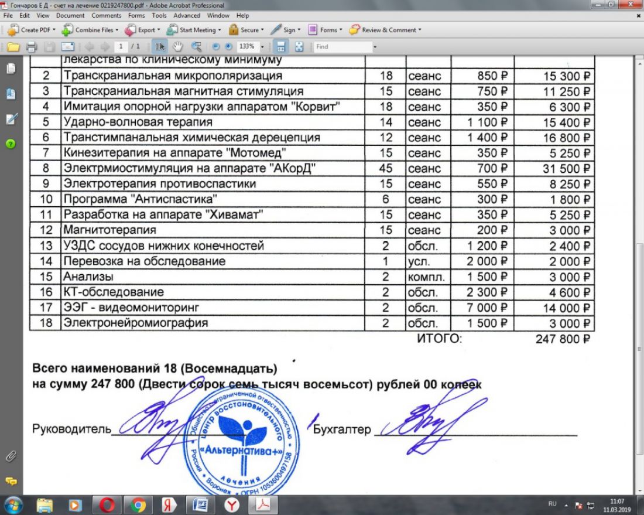Click the RU language indicator
The width and height of the screenshot is (644, 515).
pos(553,504)
